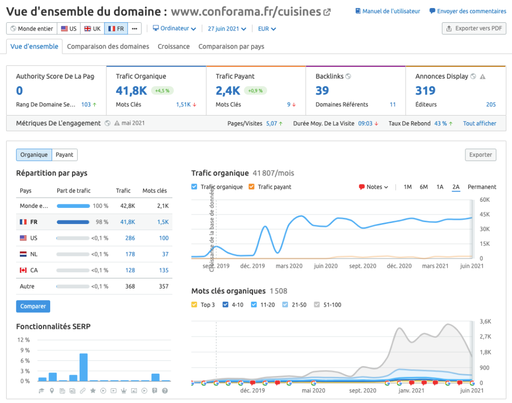Viewport: 512px width, 403px height.
Task: Click the single picture SERP icon after the crown
Action: point(134,391)
